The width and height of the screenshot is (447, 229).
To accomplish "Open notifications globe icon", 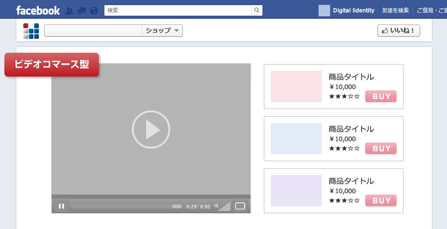I will pos(94,11).
